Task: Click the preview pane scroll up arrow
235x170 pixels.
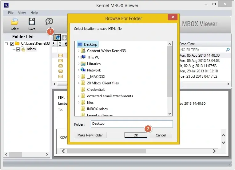Action: pos(223,136)
